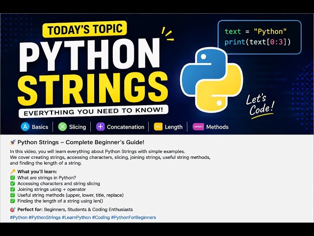Image resolution: width=314 pixels, height=236 pixels.
Task: Click checkmark beside 'What are strings in Python?'
Action: [x=13, y=177]
